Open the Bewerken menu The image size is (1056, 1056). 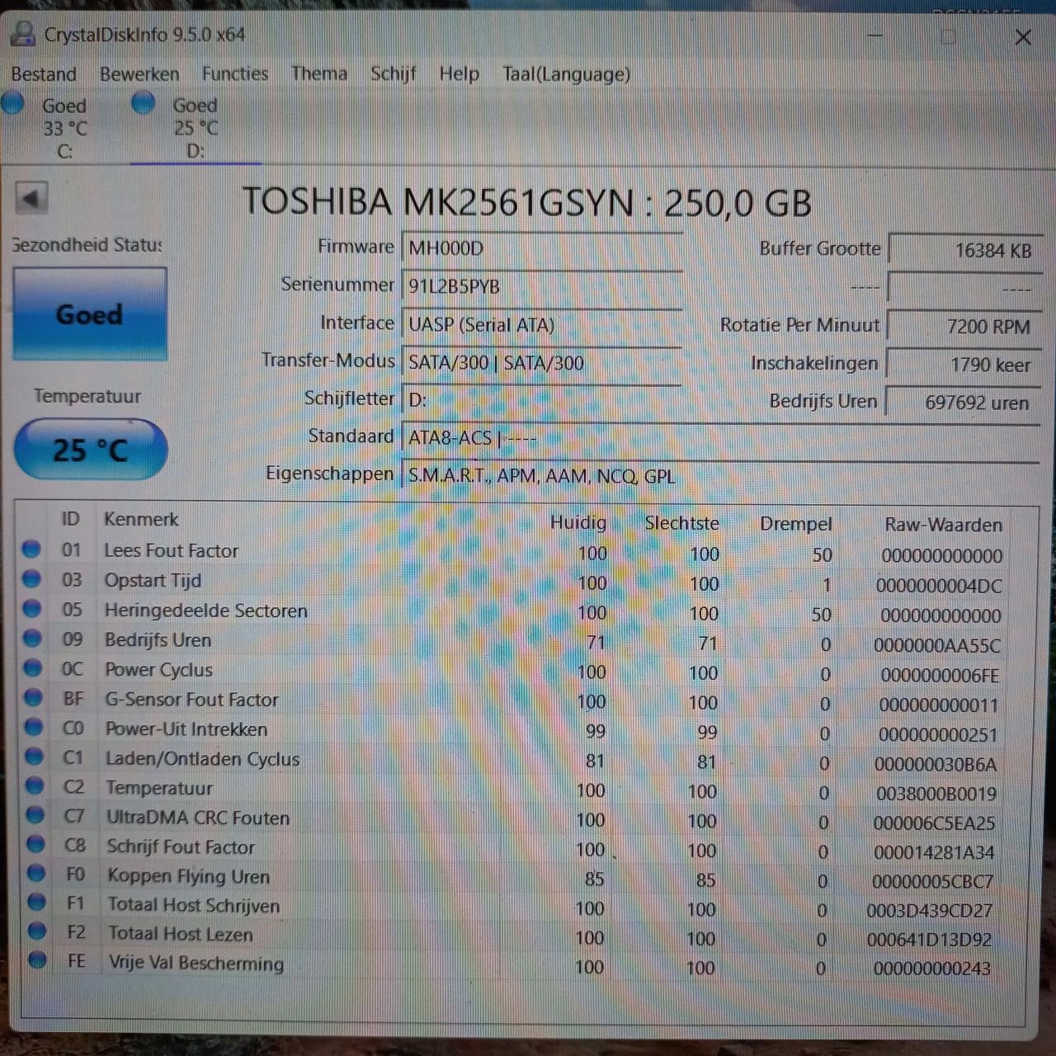tap(139, 74)
